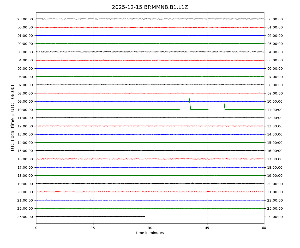Click the first green spike on the 10:00:00 trace
The height and width of the screenshot is (248, 300).
click(190, 103)
